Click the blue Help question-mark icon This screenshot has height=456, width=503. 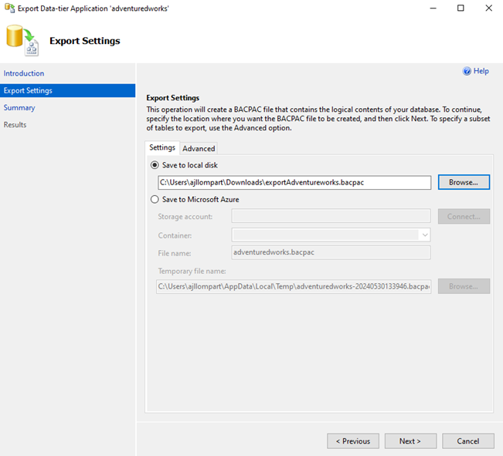coord(467,71)
